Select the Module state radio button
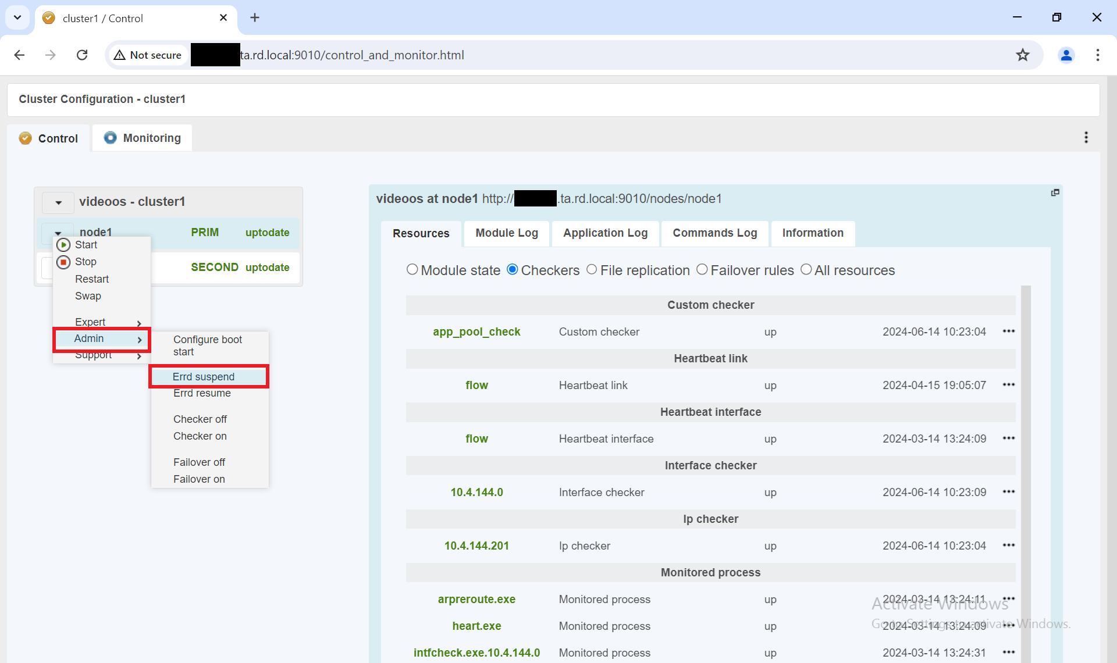 412,269
